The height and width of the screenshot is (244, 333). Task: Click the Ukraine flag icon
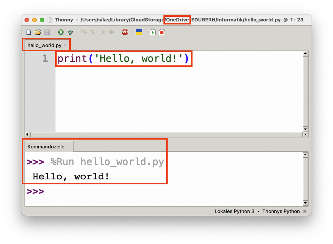139,32
